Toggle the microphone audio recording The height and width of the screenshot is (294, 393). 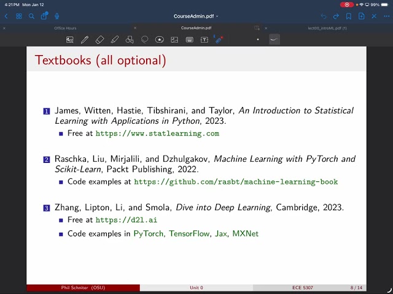pos(57,16)
